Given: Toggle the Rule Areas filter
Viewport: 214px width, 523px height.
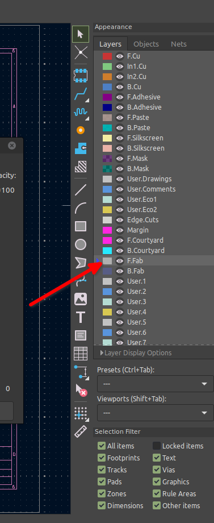Looking at the screenshot, I should point(157,493).
